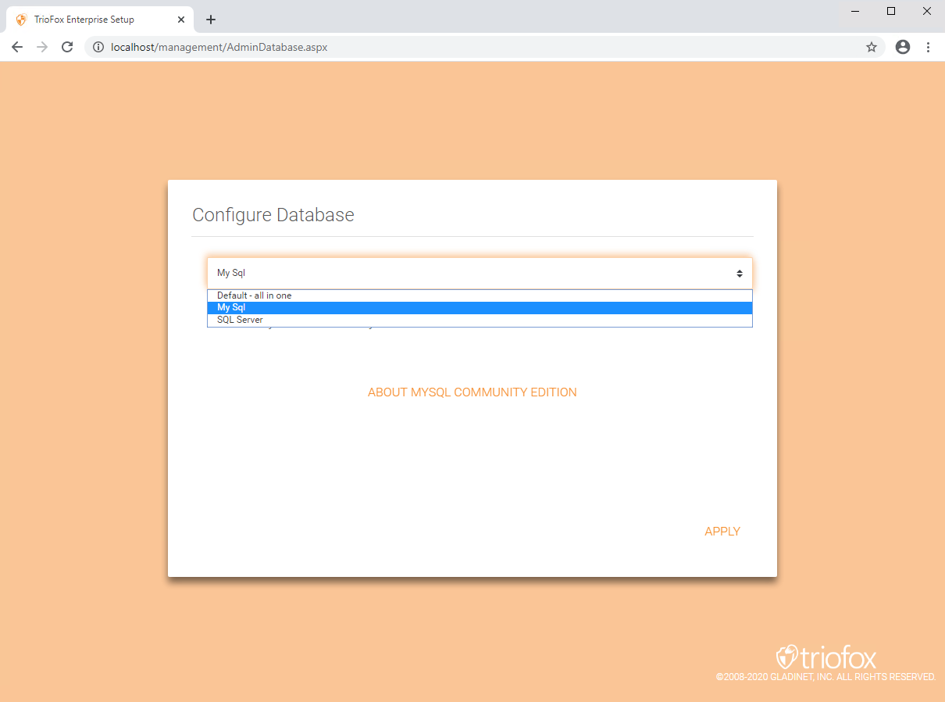Choose "Default - all in one" option
The width and height of the screenshot is (945, 702).
pyautogui.click(x=480, y=295)
